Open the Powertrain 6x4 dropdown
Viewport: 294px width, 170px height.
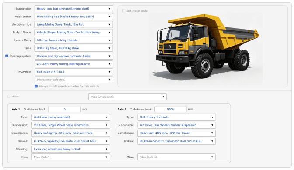[x=73, y=72]
